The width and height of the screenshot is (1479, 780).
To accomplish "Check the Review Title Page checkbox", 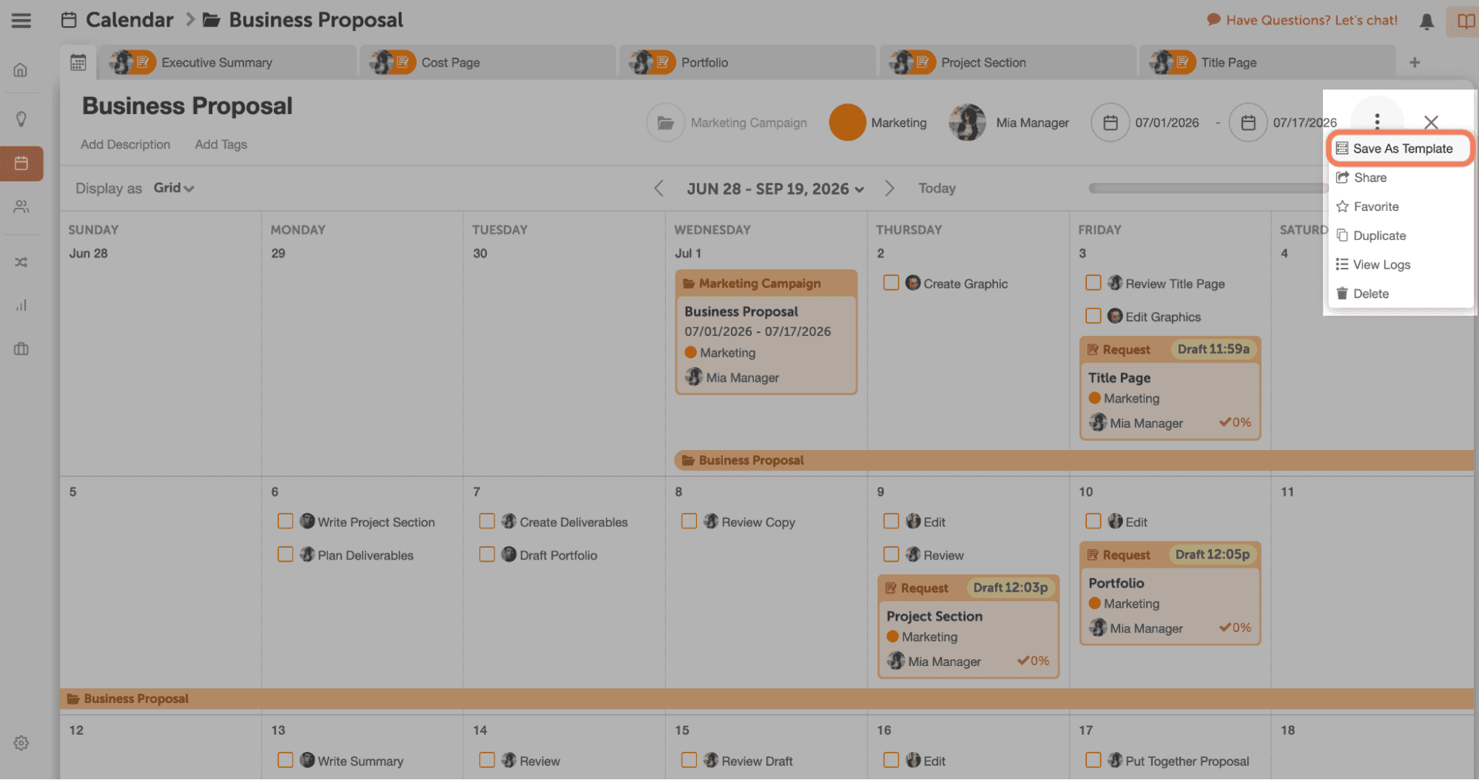I will pos(1094,283).
